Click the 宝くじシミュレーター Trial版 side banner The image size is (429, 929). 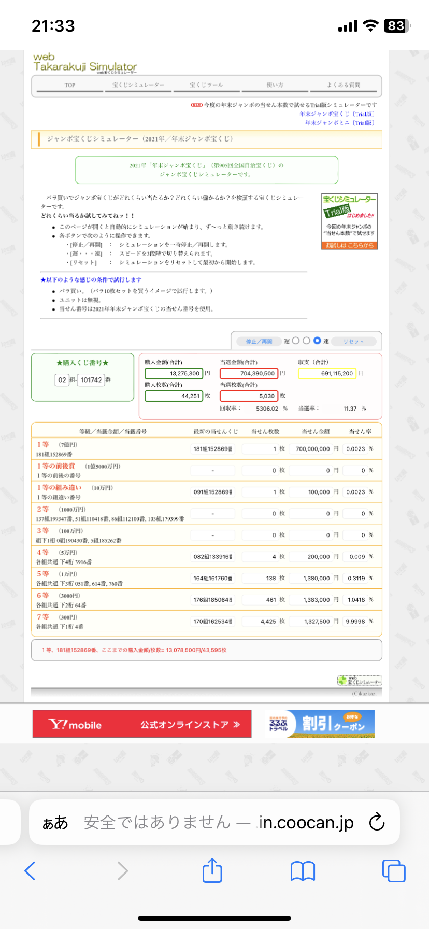pos(349,221)
